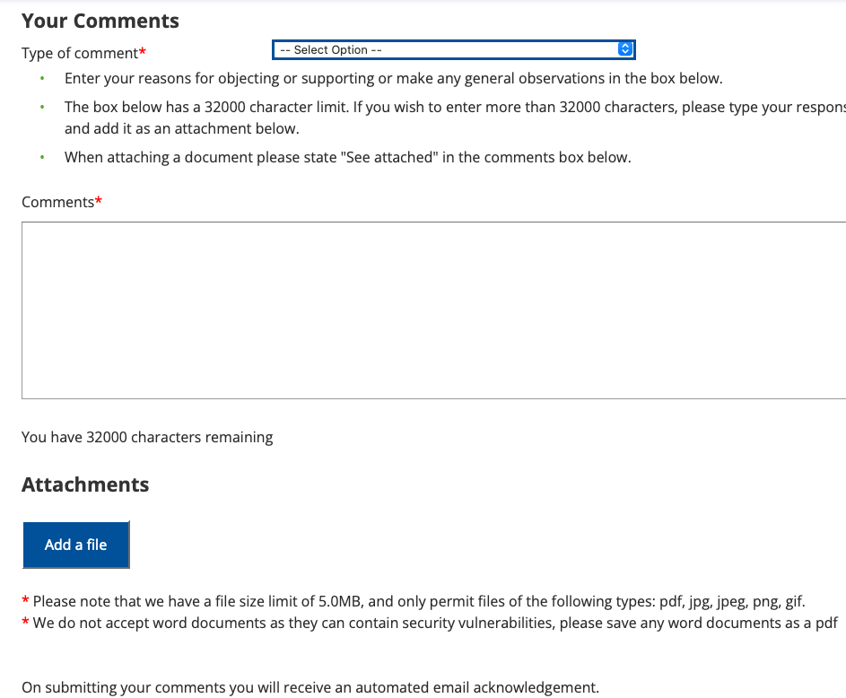Click the Attachments heading
The width and height of the screenshot is (846, 698).
click(85, 484)
